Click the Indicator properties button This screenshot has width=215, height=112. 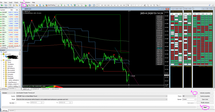click(205, 93)
